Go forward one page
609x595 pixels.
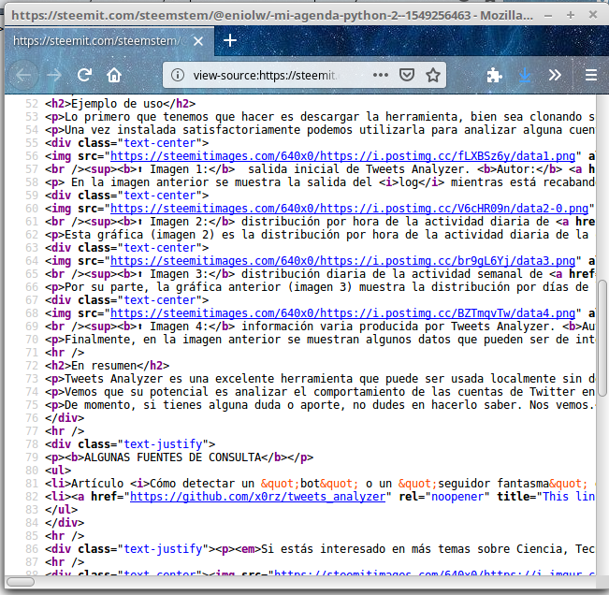point(53,75)
